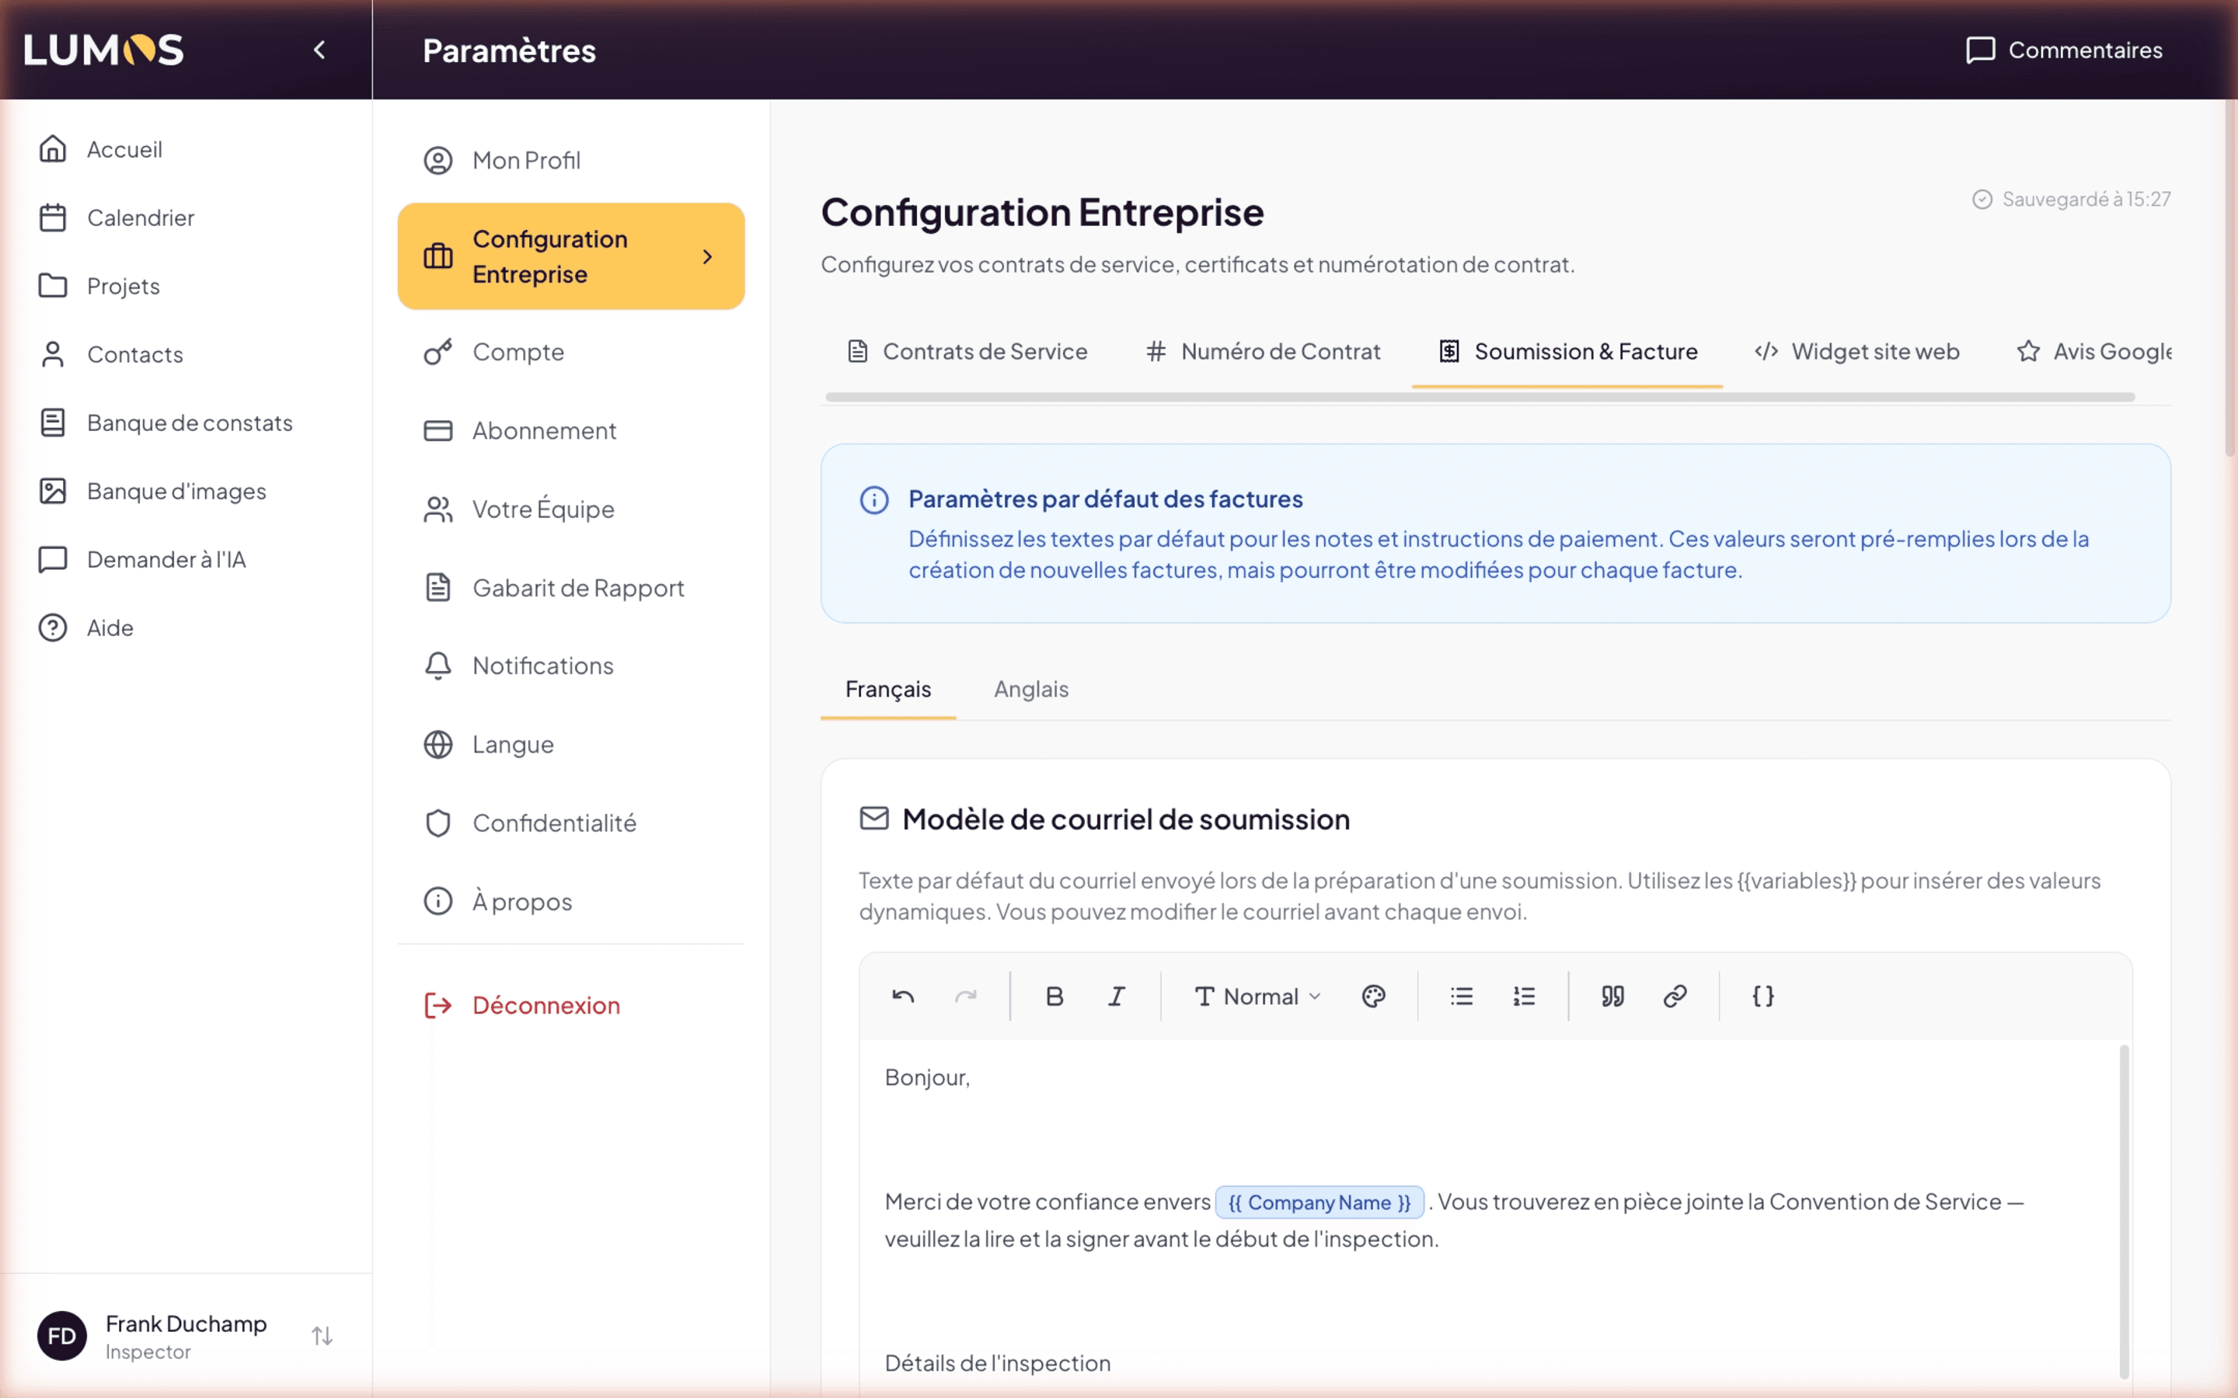This screenshot has width=2238, height=1398.
Task: Click the Company Name variable chip
Action: (1319, 1202)
